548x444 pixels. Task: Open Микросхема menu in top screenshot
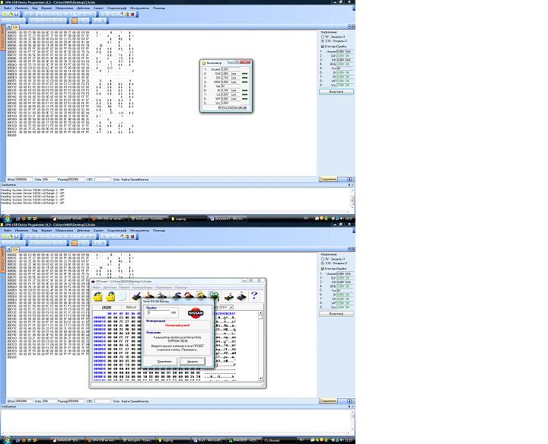click(x=64, y=8)
